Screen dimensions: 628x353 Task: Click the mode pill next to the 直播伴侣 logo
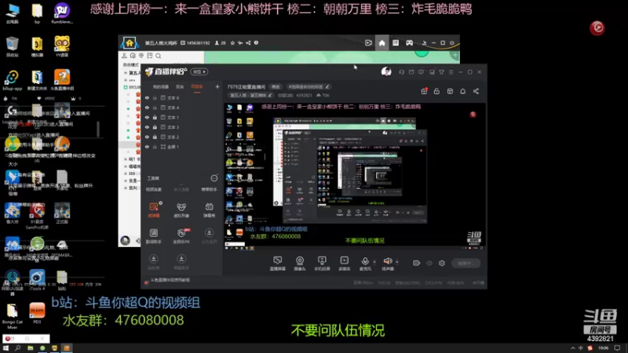pos(199,71)
